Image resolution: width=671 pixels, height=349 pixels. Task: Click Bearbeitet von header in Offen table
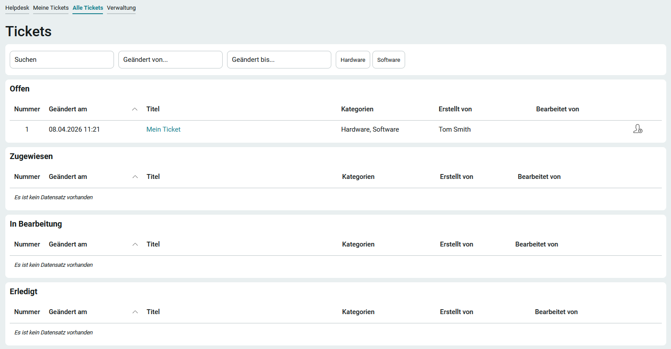557,109
